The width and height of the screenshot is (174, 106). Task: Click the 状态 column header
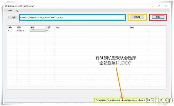click(57, 28)
